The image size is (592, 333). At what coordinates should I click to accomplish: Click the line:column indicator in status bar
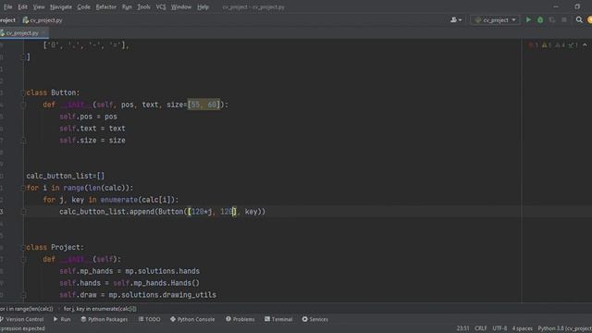click(x=462, y=328)
